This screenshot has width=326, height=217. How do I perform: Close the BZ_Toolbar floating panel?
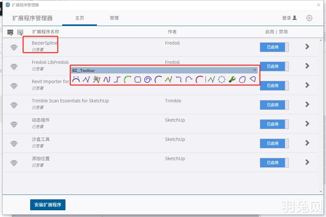[255, 70]
